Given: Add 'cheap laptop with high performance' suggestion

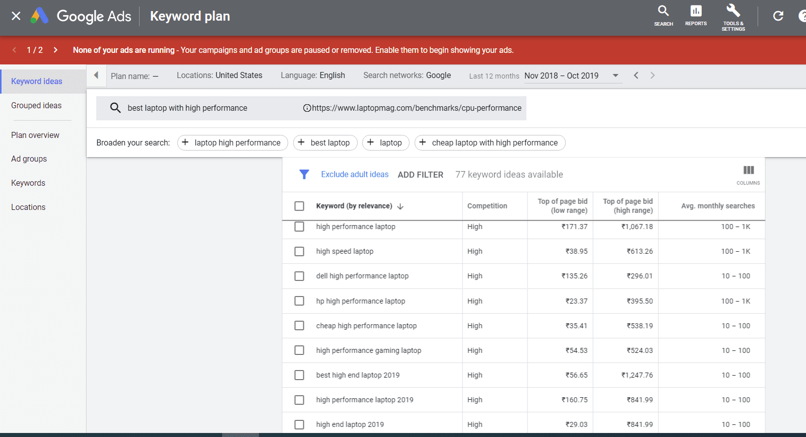Looking at the screenshot, I should point(490,143).
